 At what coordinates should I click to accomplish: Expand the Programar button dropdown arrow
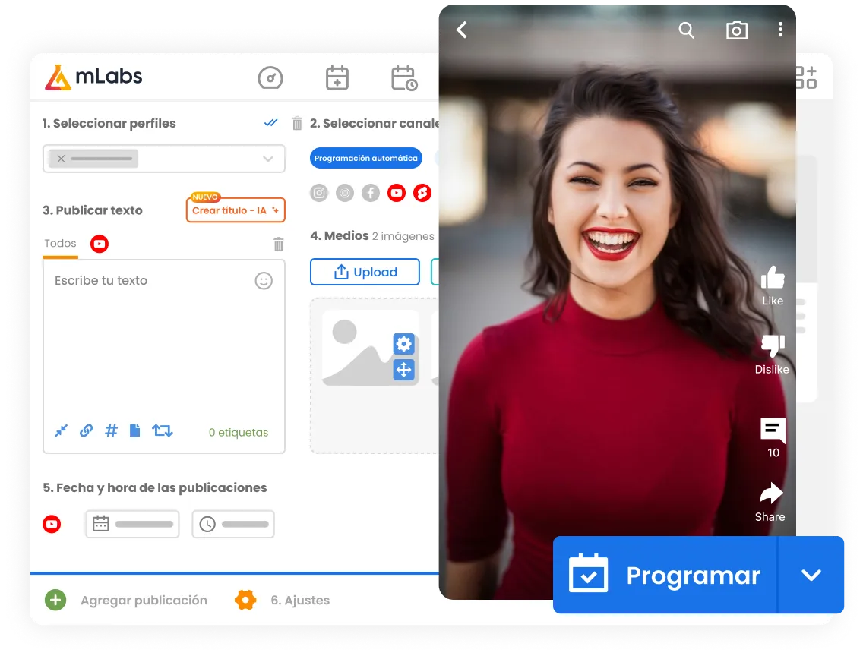click(x=811, y=575)
